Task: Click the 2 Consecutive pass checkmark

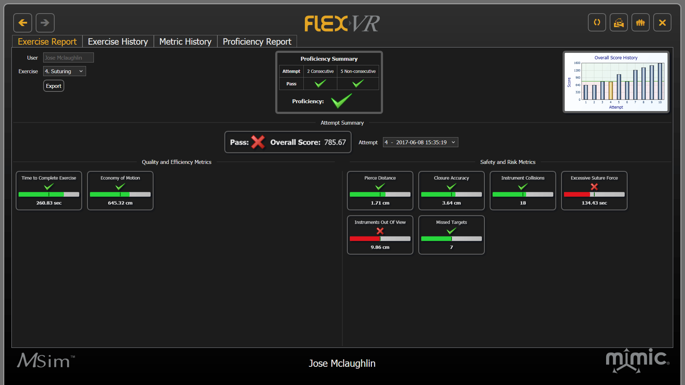Action: [x=320, y=84]
